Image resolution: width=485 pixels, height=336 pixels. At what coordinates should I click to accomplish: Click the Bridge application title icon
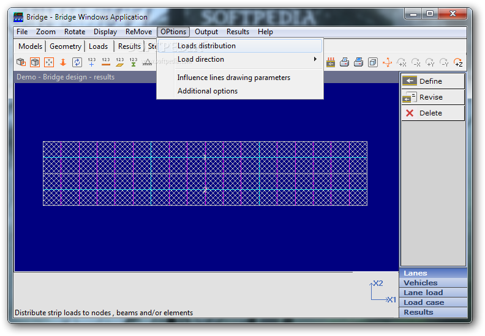pyautogui.click(x=18, y=17)
